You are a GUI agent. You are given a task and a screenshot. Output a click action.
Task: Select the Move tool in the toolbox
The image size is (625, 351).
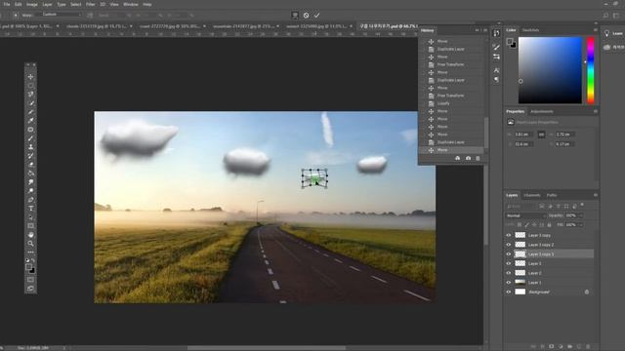click(x=30, y=76)
